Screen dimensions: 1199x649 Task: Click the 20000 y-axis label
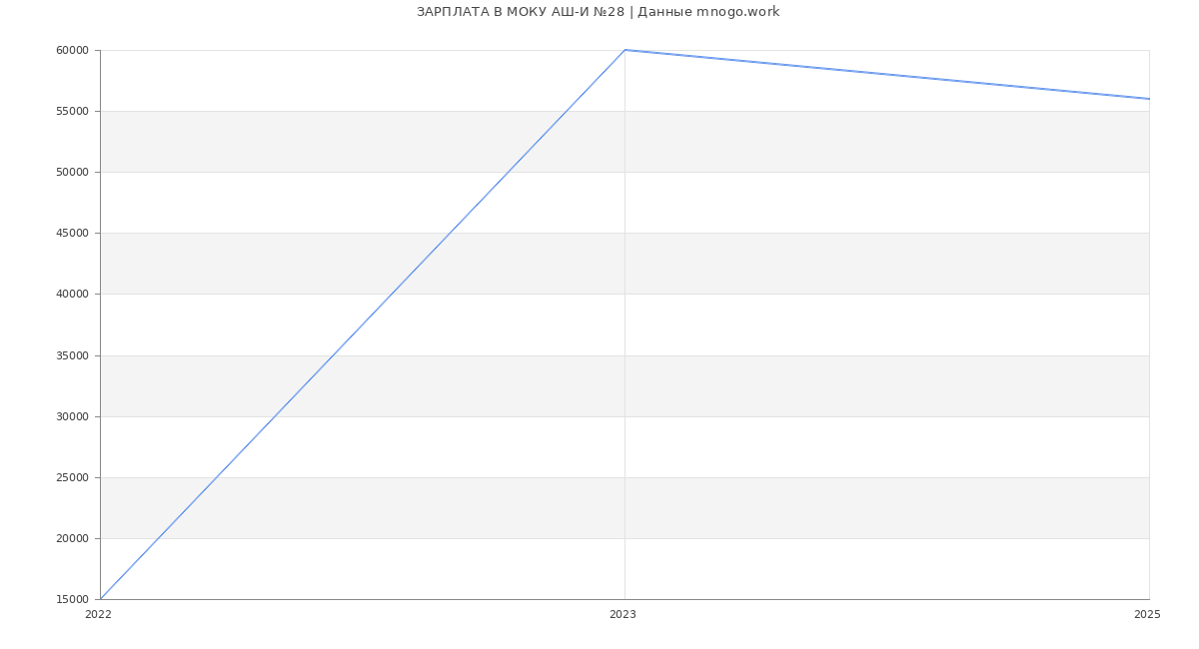(x=73, y=538)
